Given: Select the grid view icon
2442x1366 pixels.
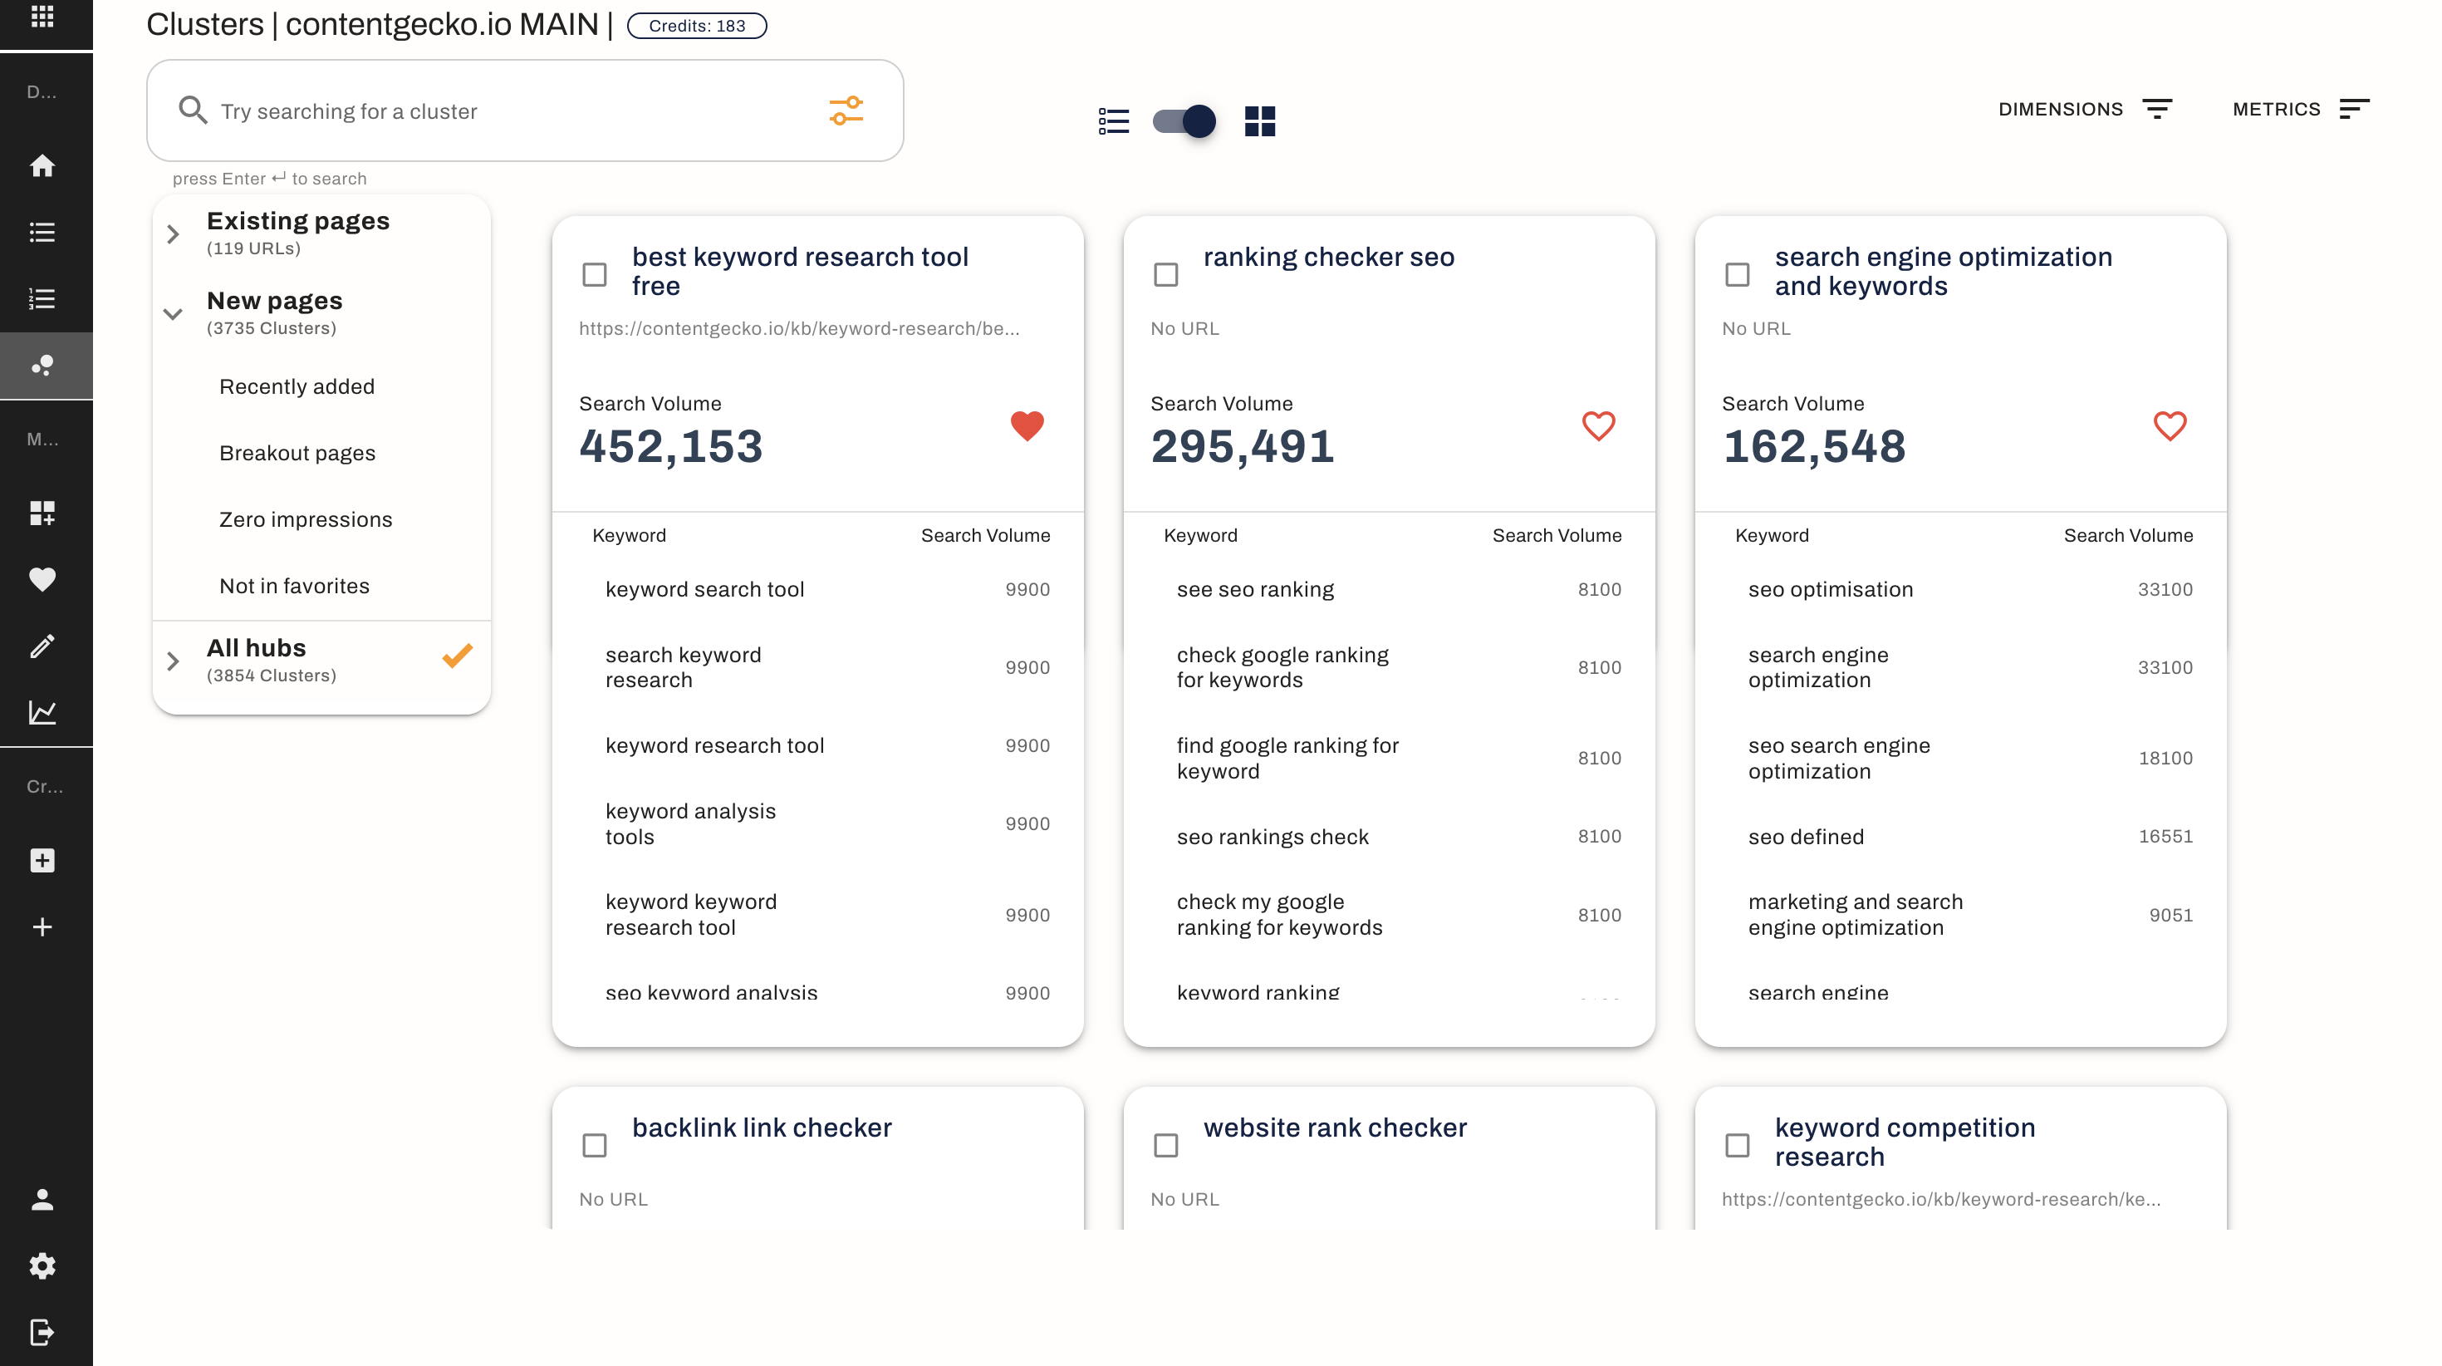Looking at the screenshot, I should pyautogui.click(x=1259, y=121).
